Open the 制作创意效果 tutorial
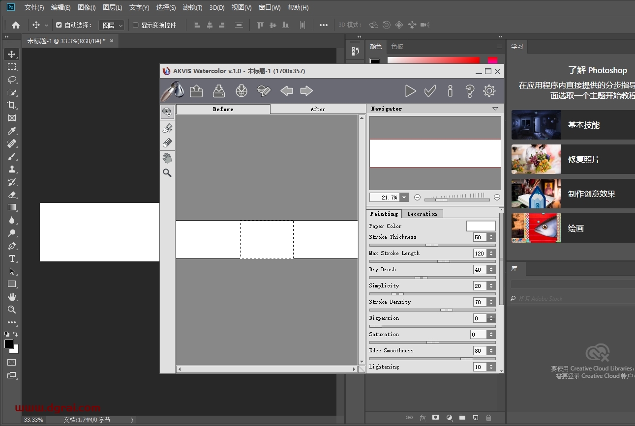Viewport: 635px width, 426px height. pyautogui.click(x=573, y=194)
